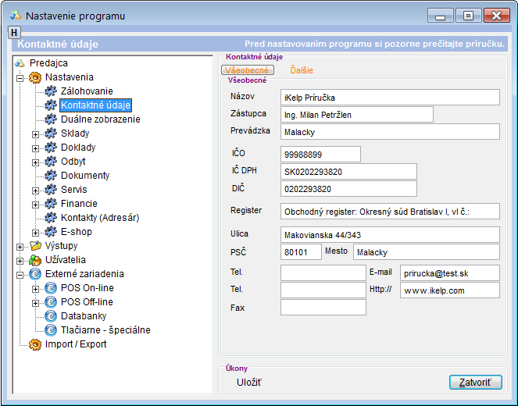The height and width of the screenshot is (406, 518).
Task: Click the Kontakty (Adresár) gear icon
Action: coord(52,218)
